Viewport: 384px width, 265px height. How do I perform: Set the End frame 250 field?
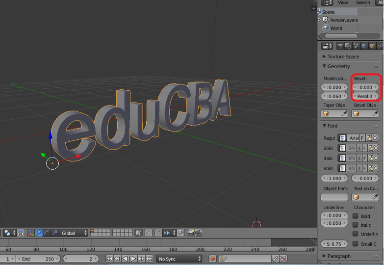[38, 259]
